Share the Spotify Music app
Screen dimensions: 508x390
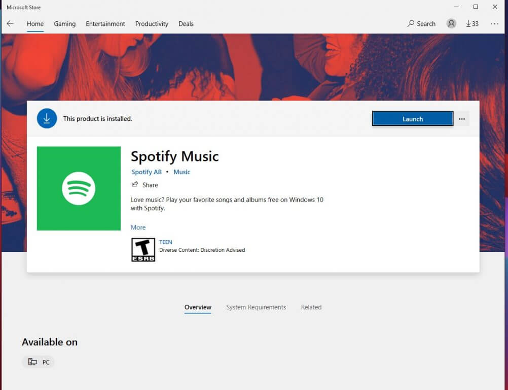[145, 185]
